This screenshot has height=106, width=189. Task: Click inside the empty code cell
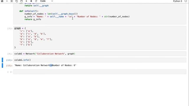point(100,72)
